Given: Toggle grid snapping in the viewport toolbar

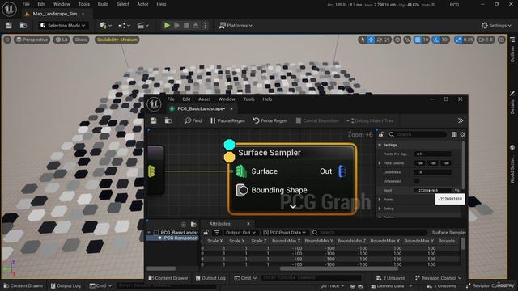Looking at the screenshot, I should [418, 40].
